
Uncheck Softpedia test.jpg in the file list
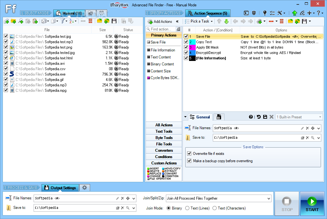[x=6, y=36]
